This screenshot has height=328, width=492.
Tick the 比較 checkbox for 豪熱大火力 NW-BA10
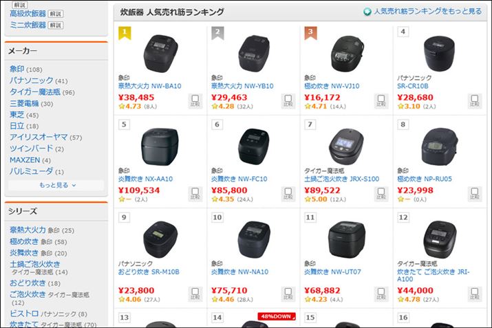(195, 100)
